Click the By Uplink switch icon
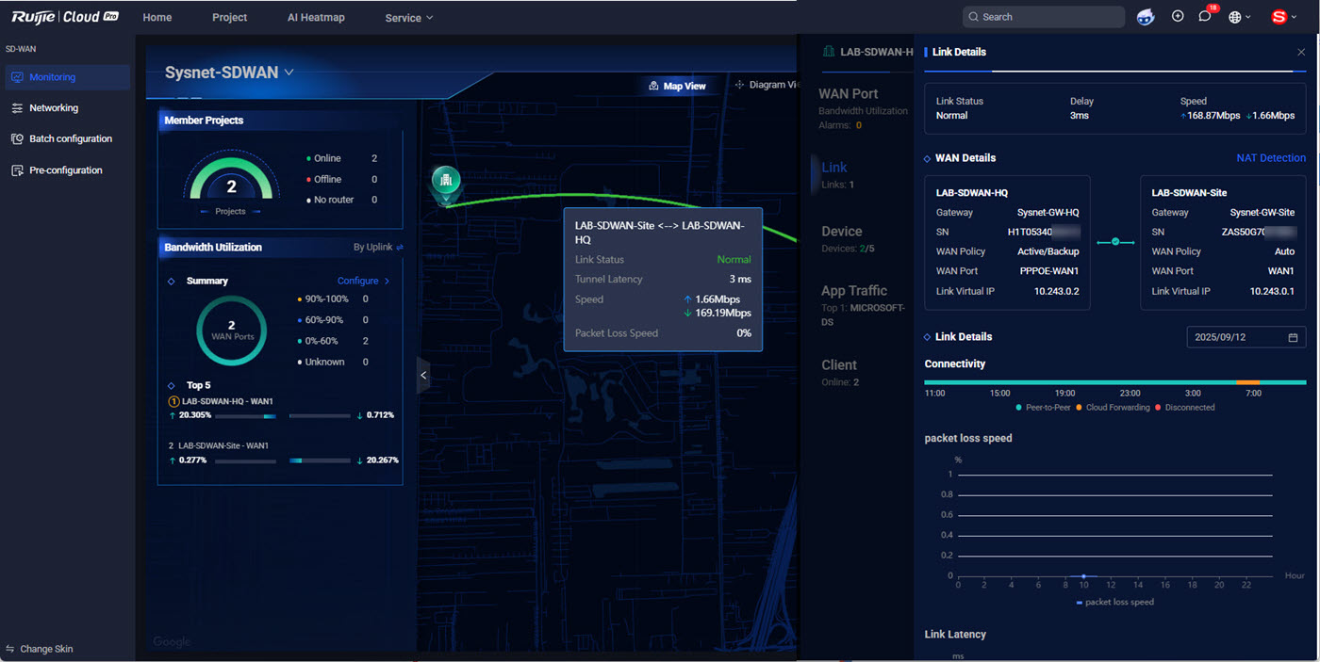This screenshot has width=1320, height=662. click(x=400, y=248)
